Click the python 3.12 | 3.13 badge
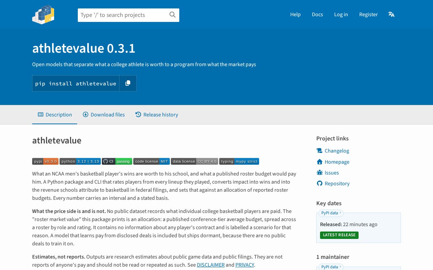The height and width of the screenshot is (270, 433). click(x=80, y=161)
